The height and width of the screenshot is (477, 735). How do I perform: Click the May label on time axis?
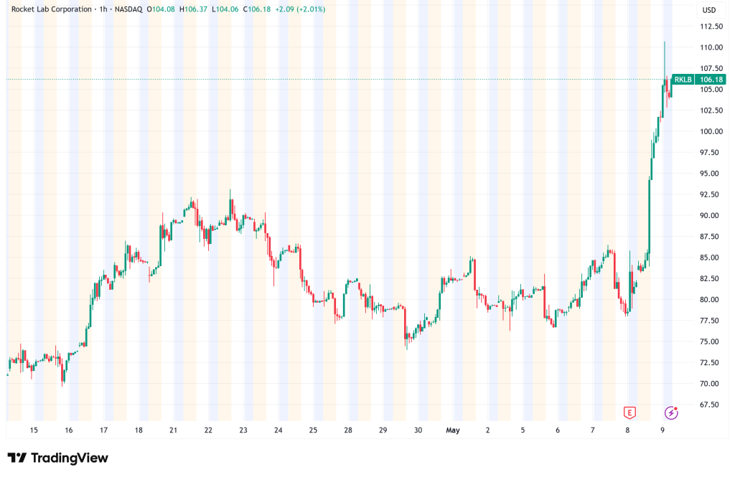pos(453,430)
